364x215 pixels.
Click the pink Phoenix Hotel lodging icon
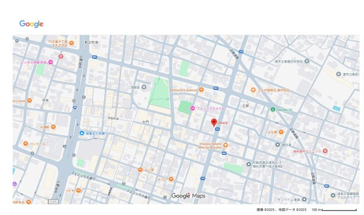[x=192, y=109]
